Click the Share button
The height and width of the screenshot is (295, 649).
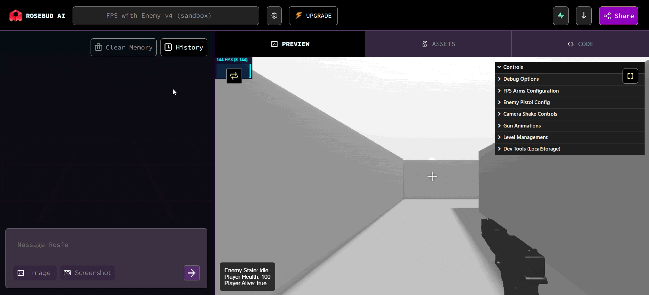[618, 16]
